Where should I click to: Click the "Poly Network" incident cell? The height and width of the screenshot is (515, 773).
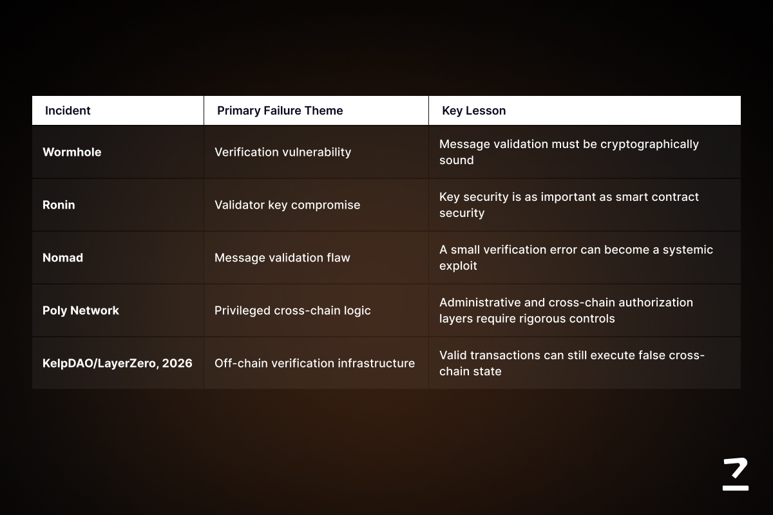(118, 310)
